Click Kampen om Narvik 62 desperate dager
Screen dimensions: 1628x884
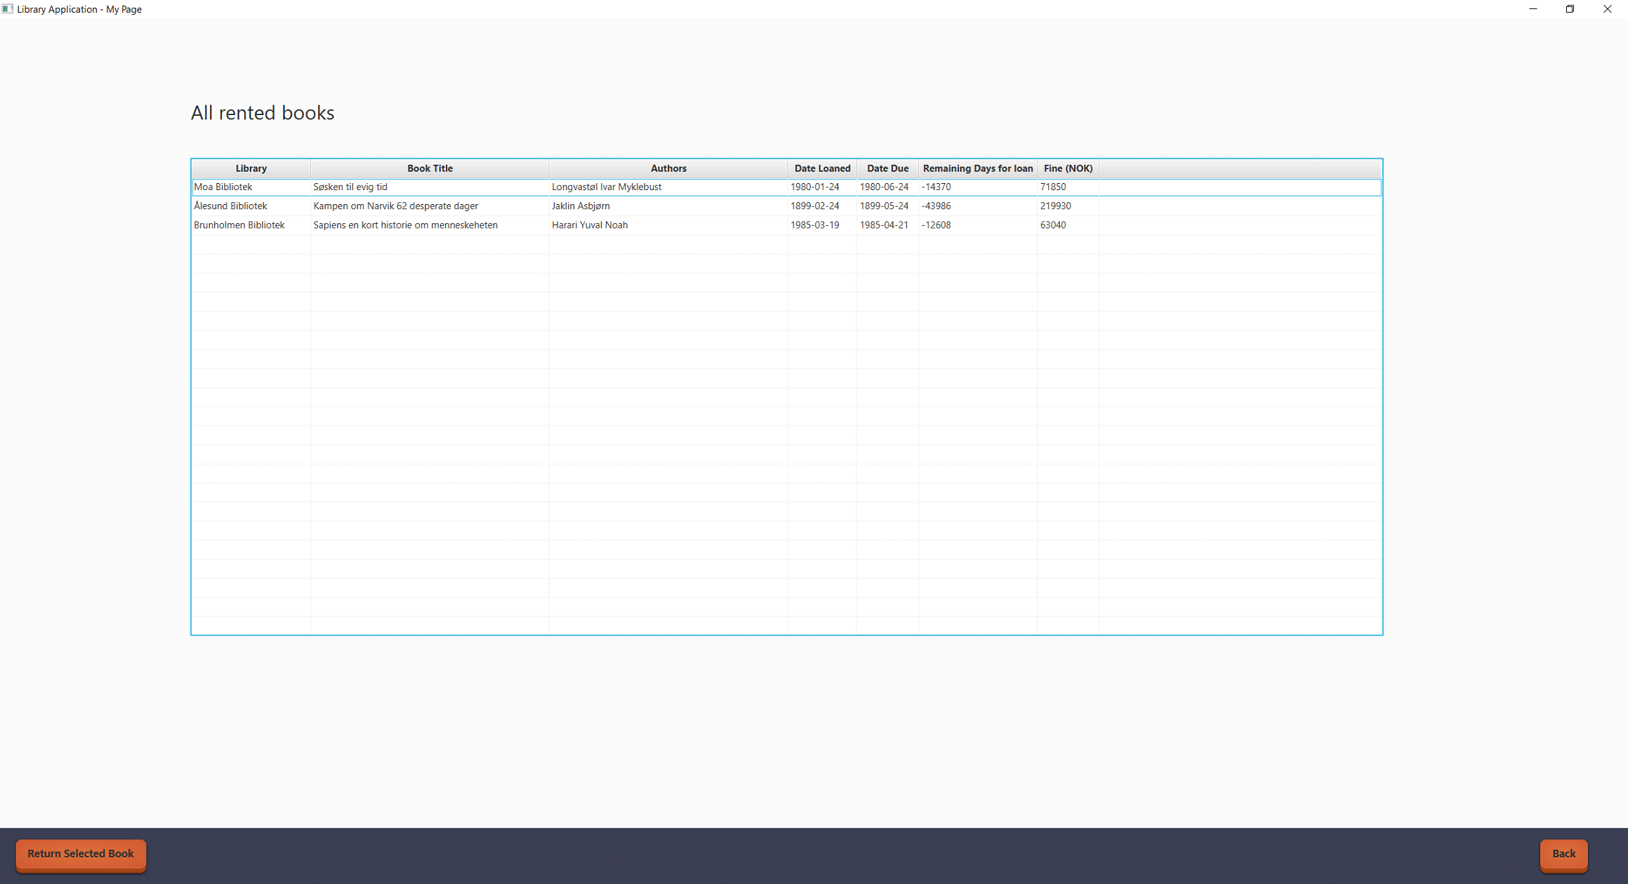pyautogui.click(x=395, y=206)
